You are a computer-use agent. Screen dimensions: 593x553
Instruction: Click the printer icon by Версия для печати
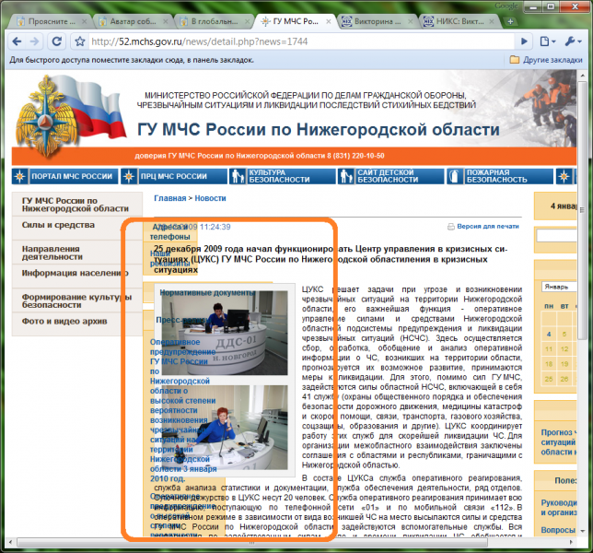click(x=451, y=227)
